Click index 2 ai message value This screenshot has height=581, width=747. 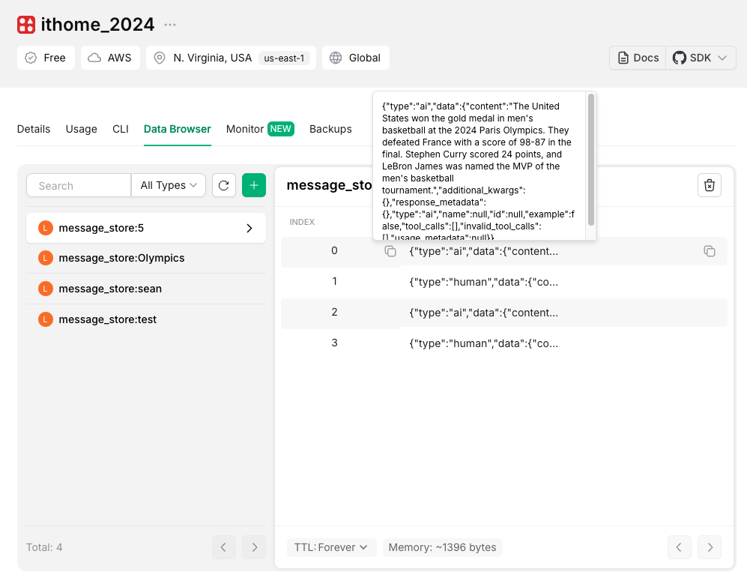tap(483, 313)
